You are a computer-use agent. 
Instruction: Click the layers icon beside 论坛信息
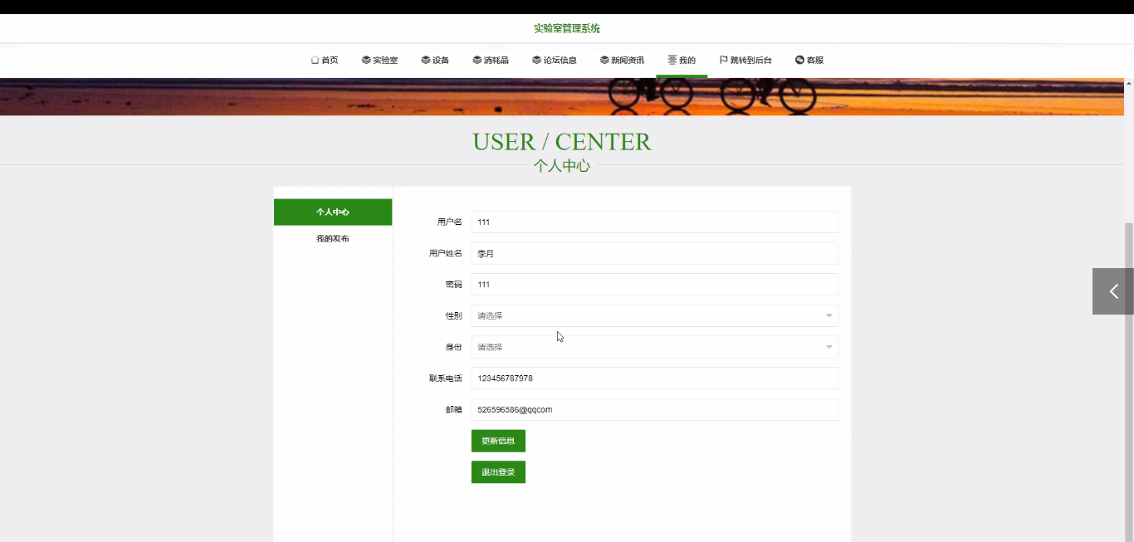tap(537, 60)
